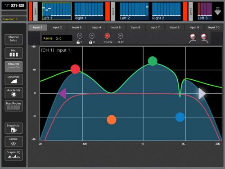The height and width of the screenshot is (169, 225).
Task: Open the Channel Setup panel
Action: click(x=13, y=40)
